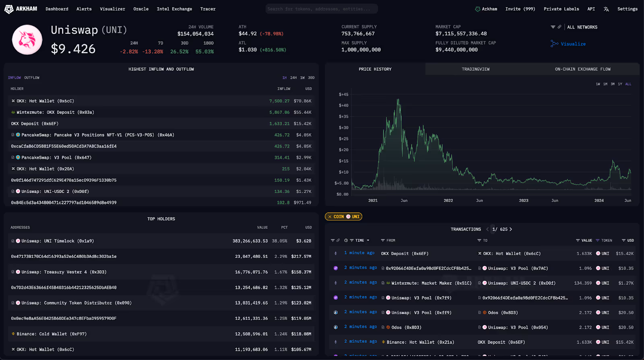Screen dimensions: 644x360
Task: Open the Wintermute: Market Maker (0x51C) sender
Action: click(x=431, y=283)
